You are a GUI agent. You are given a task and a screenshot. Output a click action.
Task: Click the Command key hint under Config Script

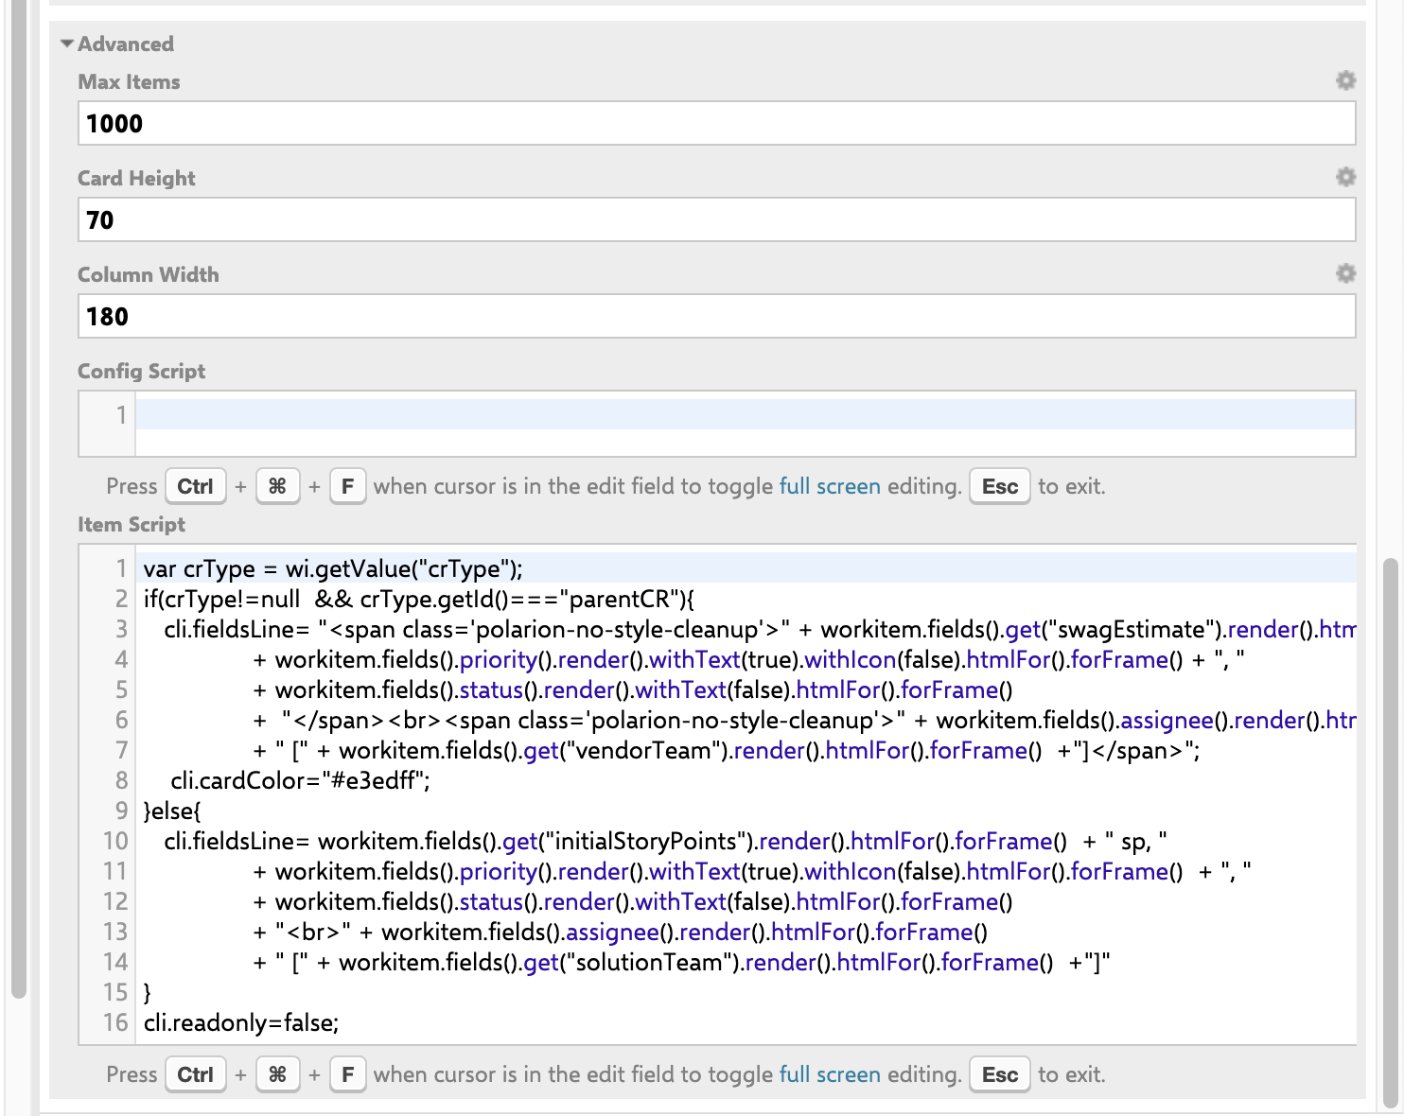click(x=277, y=486)
